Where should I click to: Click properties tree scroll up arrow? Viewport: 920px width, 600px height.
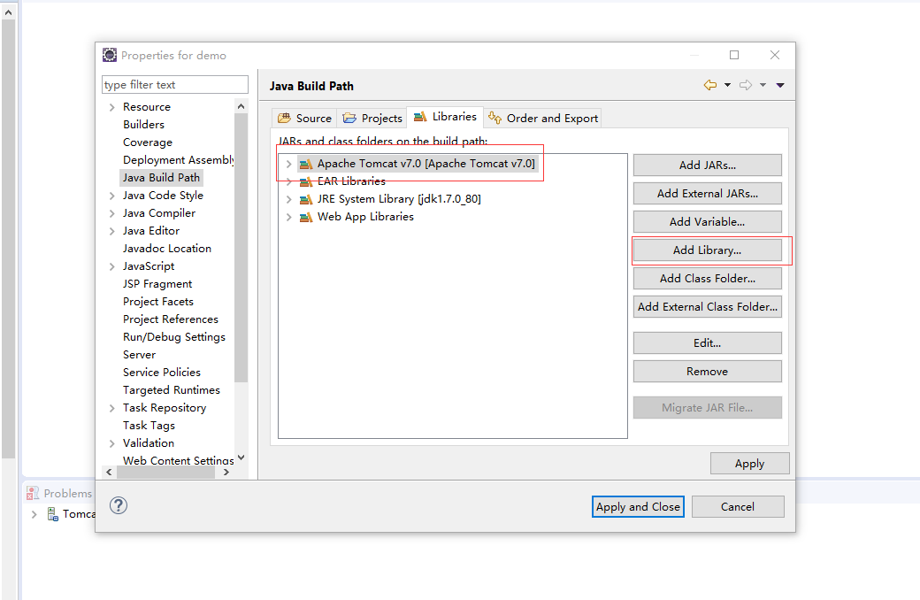click(241, 106)
